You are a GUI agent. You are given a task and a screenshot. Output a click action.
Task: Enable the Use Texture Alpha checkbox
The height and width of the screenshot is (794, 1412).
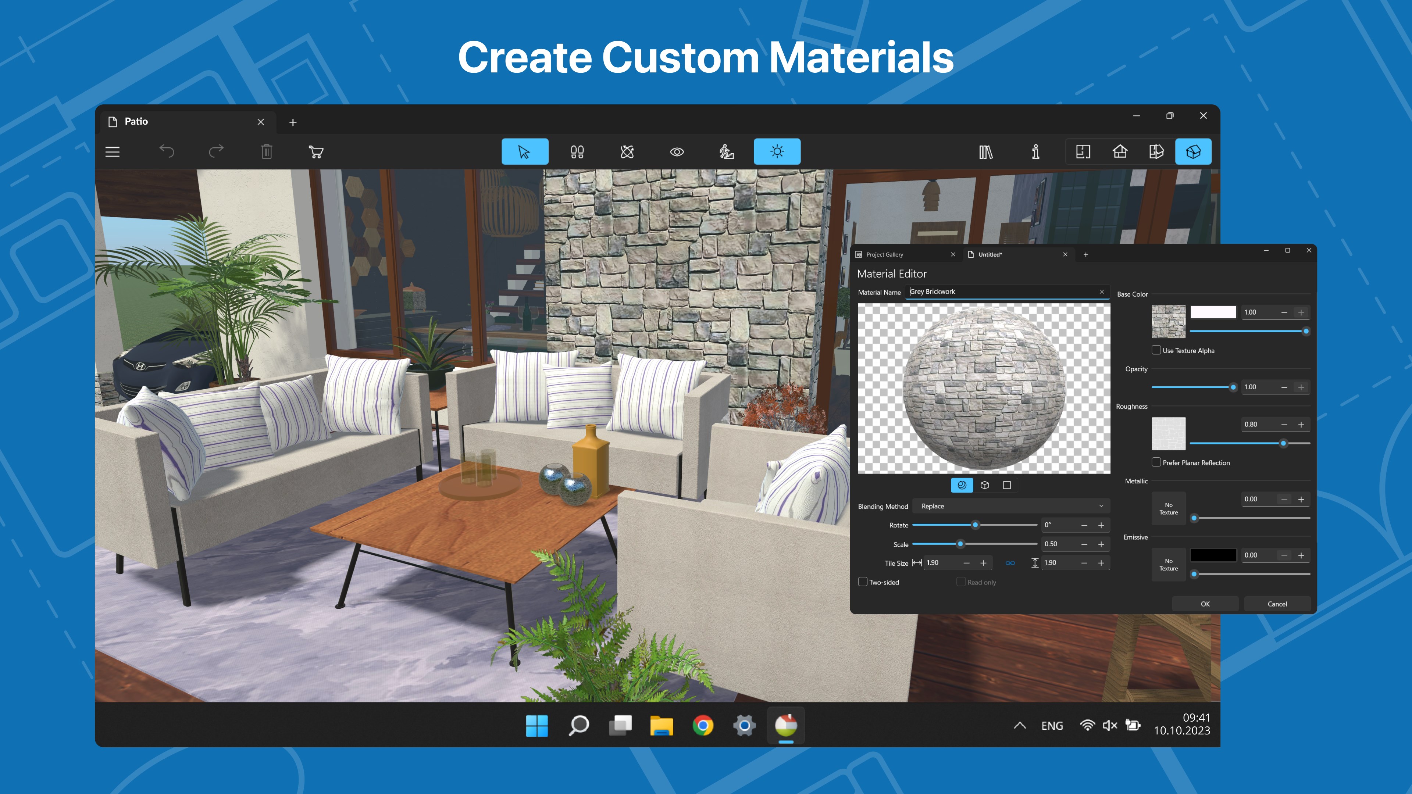click(x=1156, y=350)
